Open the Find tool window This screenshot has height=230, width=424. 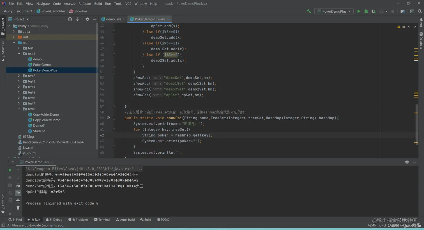[15, 220]
